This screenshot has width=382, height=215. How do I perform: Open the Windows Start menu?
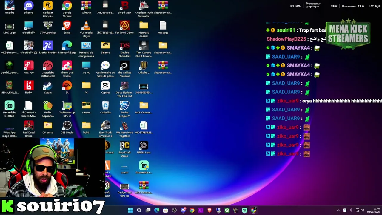[130, 210]
